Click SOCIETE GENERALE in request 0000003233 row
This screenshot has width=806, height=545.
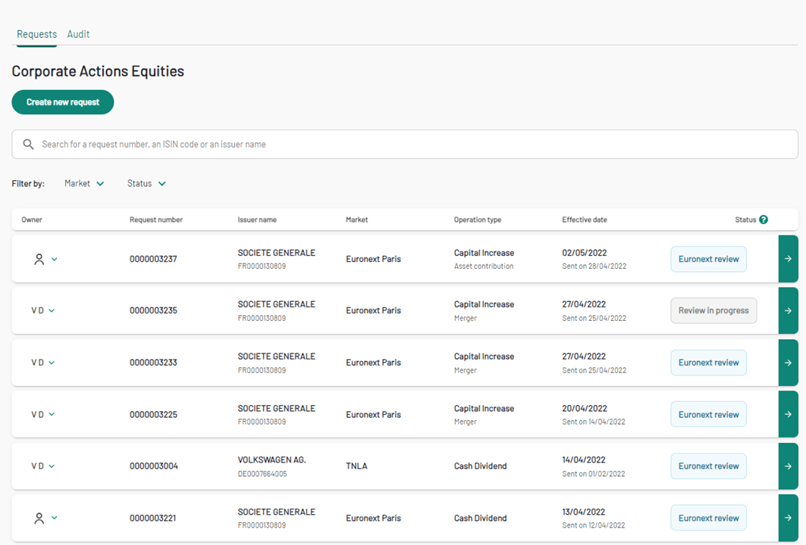pos(277,357)
